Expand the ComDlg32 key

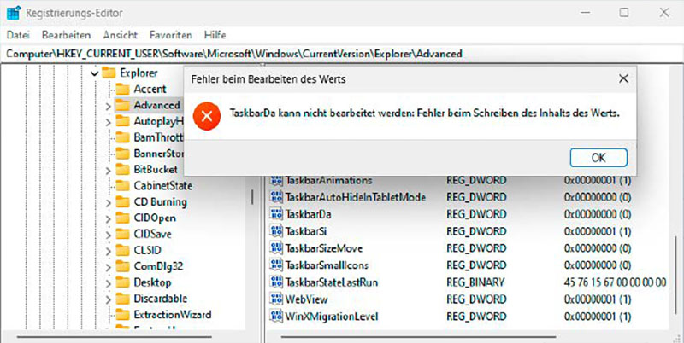pyautogui.click(x=109, y=267)
